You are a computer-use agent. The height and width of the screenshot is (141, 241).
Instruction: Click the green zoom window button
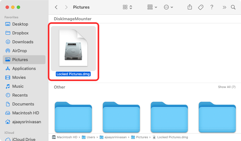[x=18, y=7]
